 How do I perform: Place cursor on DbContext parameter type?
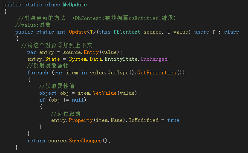coord(127,32)
